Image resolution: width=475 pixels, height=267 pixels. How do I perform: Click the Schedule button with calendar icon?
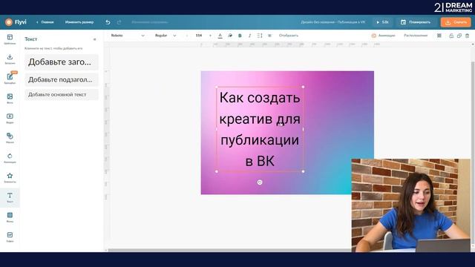pos(416,22)
